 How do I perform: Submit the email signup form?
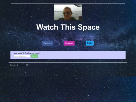coord(35,56)
